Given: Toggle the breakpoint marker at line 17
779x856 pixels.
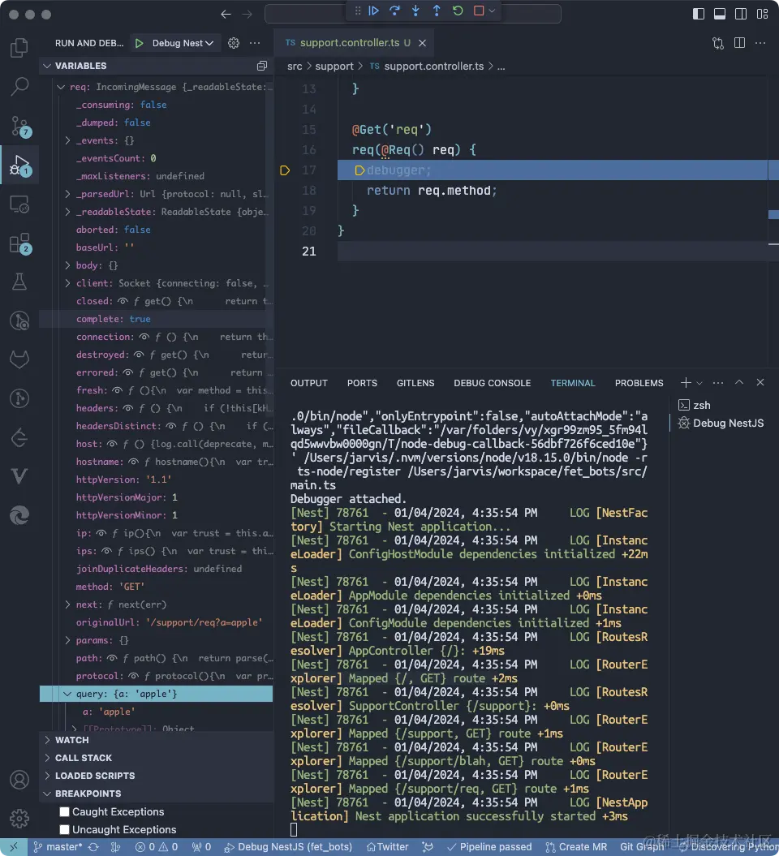Looking at the screenshot, I should pos(284,170).
